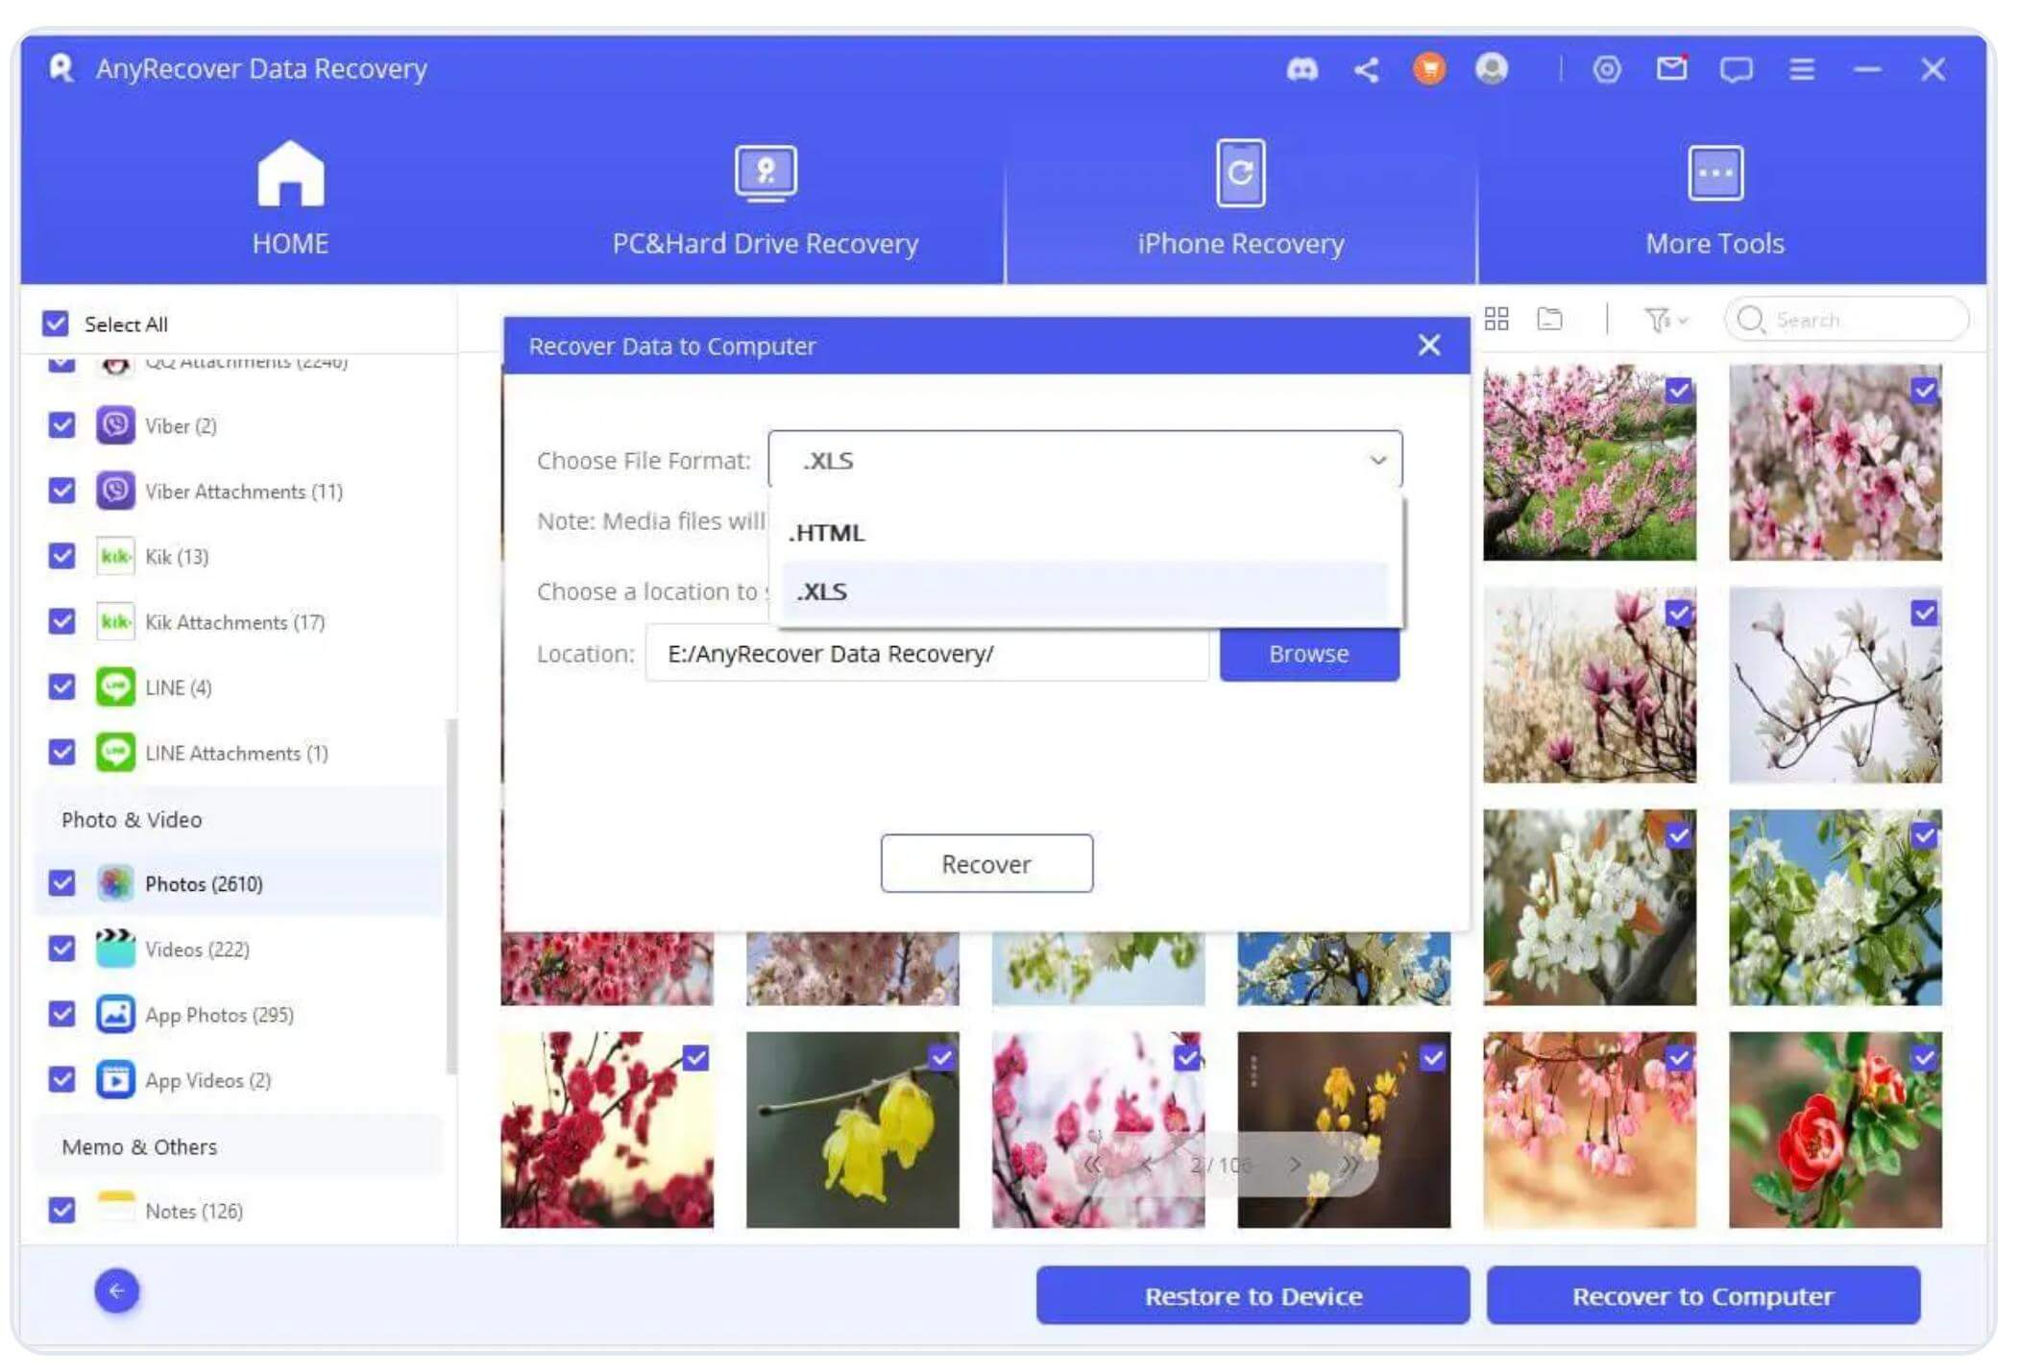2019x1371 pixels.
Task: Click the mail envelope icon
Action: pos(1671,69)
